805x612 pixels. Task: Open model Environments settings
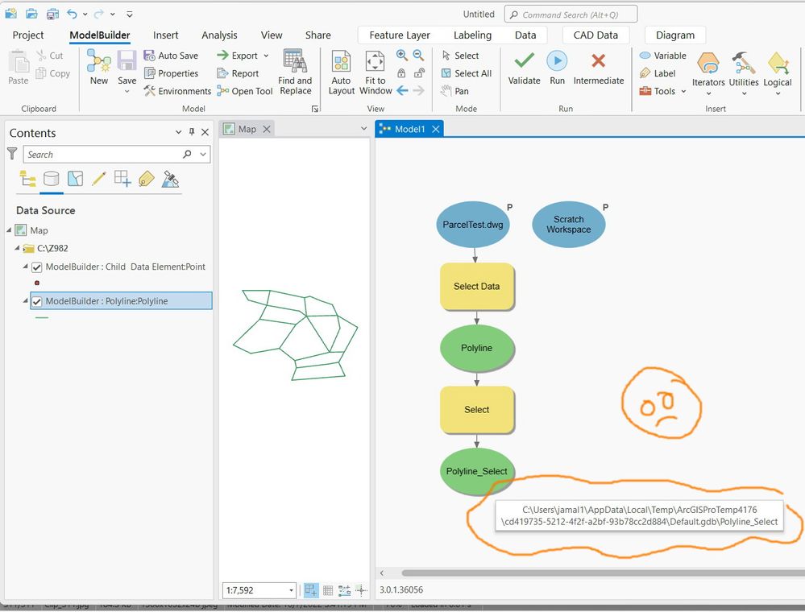177,91
